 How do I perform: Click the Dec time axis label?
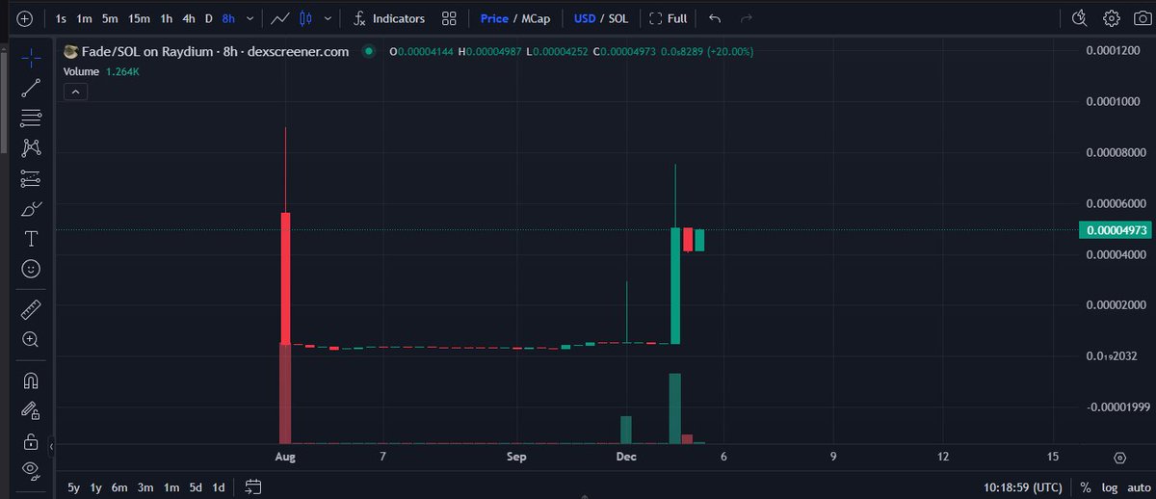coord(626,458)
